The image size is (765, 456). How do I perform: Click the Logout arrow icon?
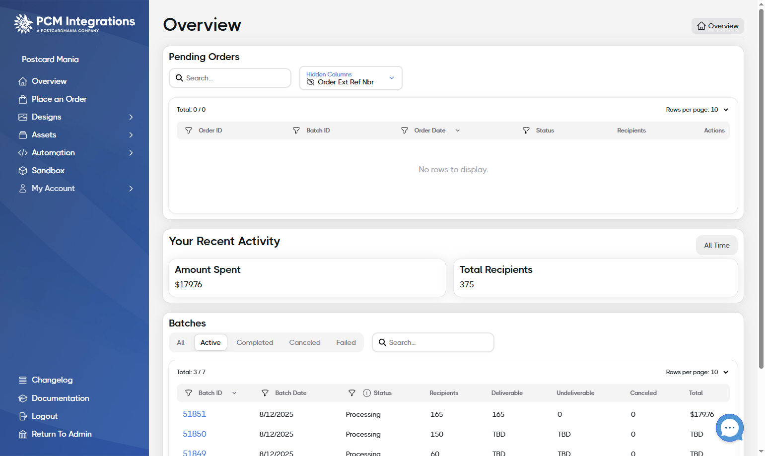click(23, 416)
